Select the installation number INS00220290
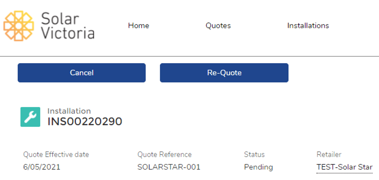Screen dimensions: 379x180 85,121
